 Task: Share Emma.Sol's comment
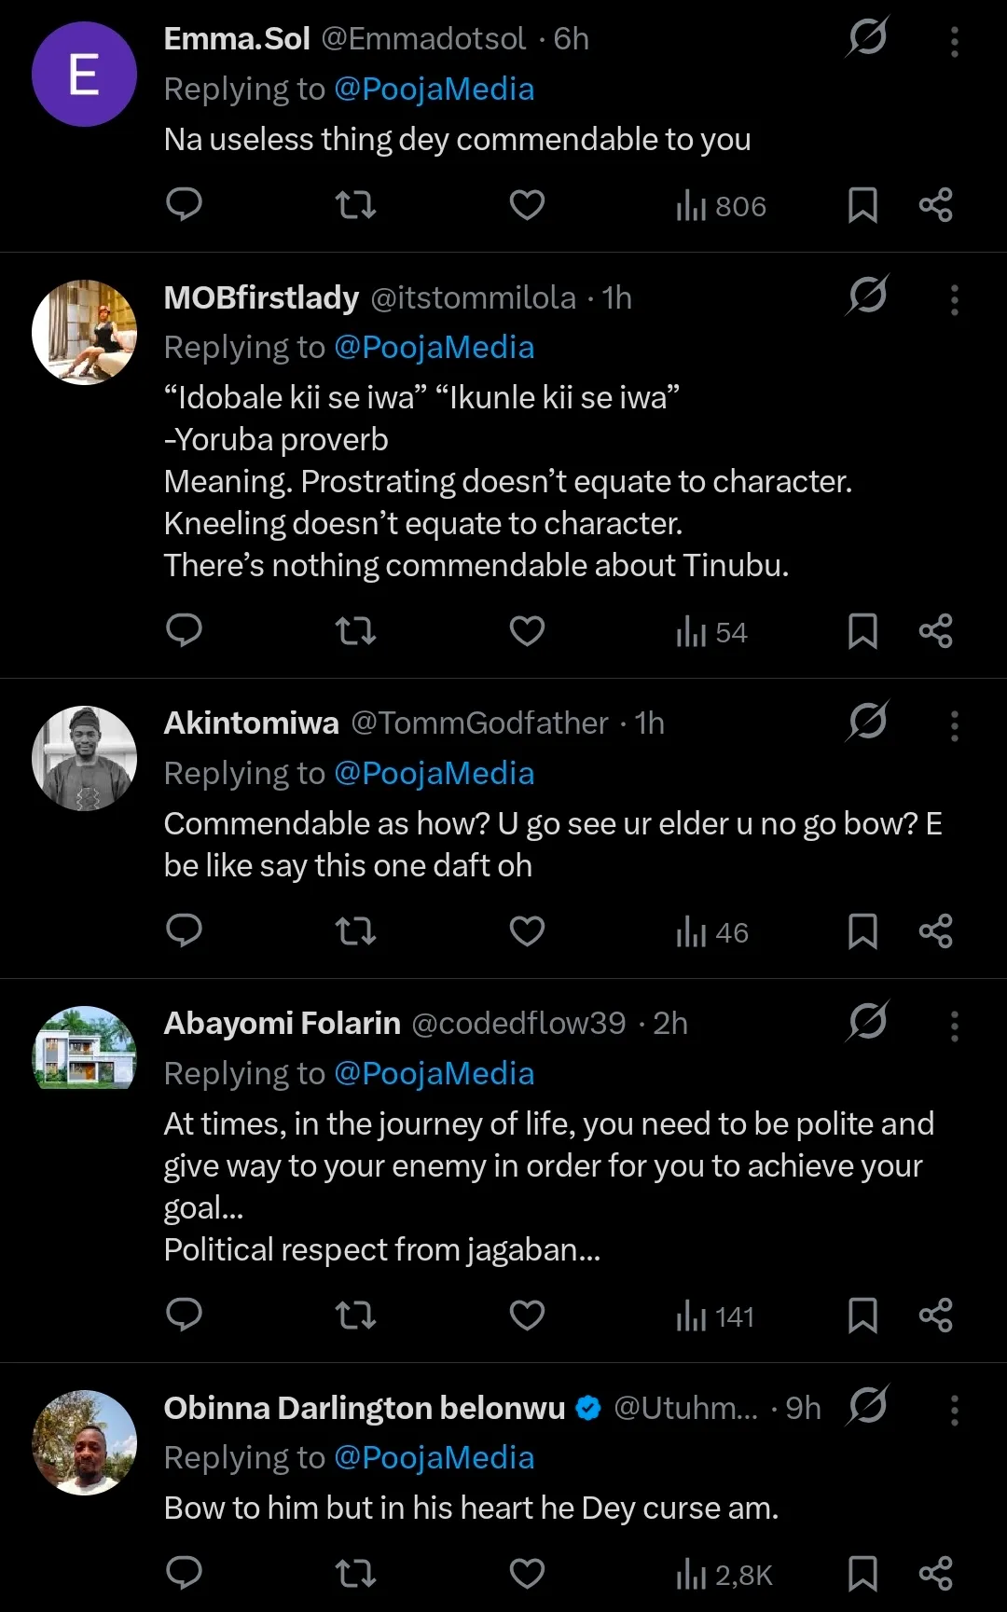(x=935, y=204)
